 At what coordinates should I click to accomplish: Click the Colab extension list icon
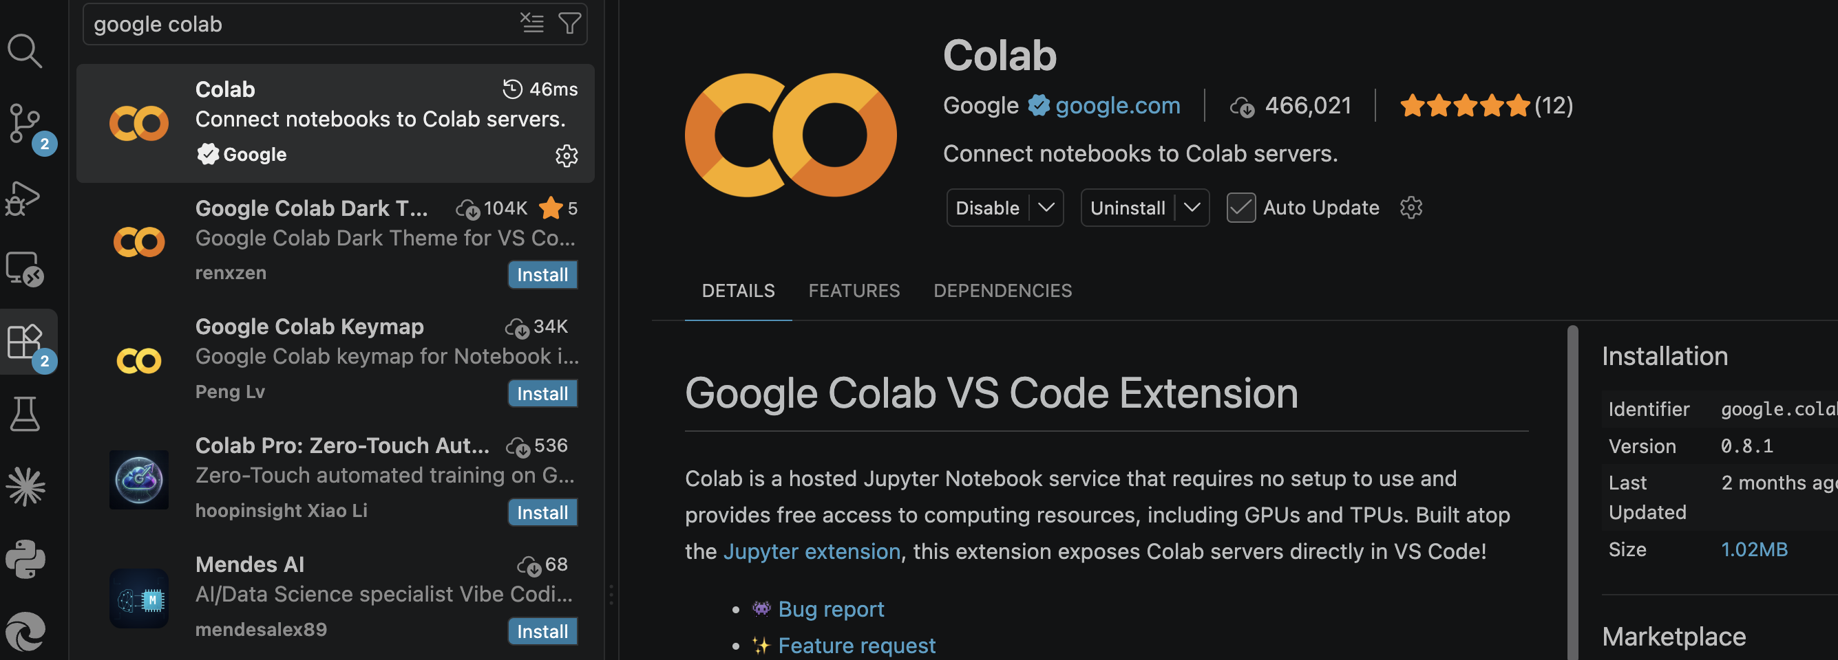139,123
